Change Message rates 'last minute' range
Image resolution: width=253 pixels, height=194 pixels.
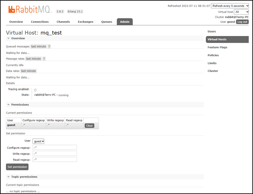click(x=34, y=59)
